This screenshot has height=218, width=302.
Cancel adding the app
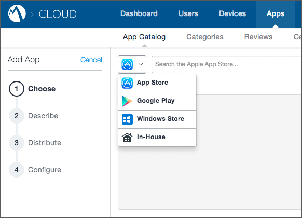click(91, 60)
